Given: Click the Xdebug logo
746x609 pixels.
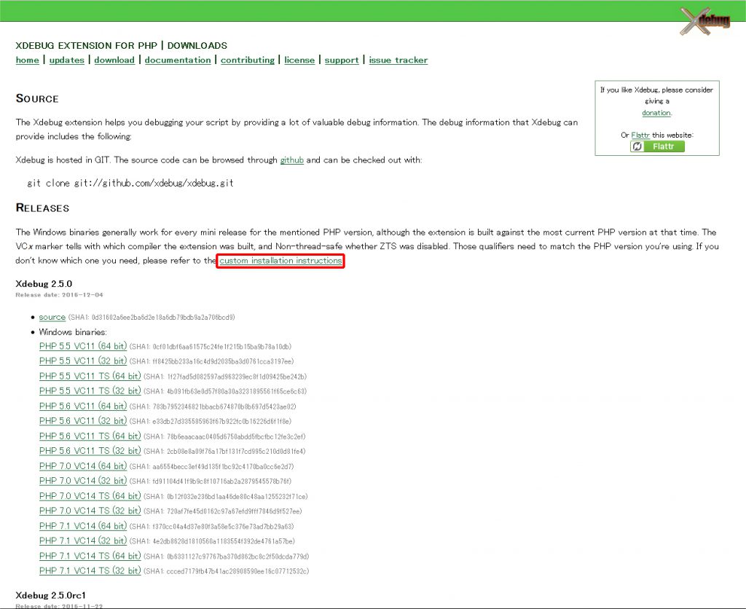Looking at the screenshot, I should tap(705, 21).
